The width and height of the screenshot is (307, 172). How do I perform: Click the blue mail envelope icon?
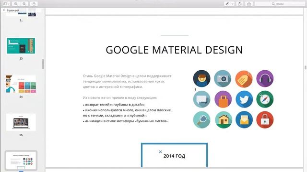[244, 120]
